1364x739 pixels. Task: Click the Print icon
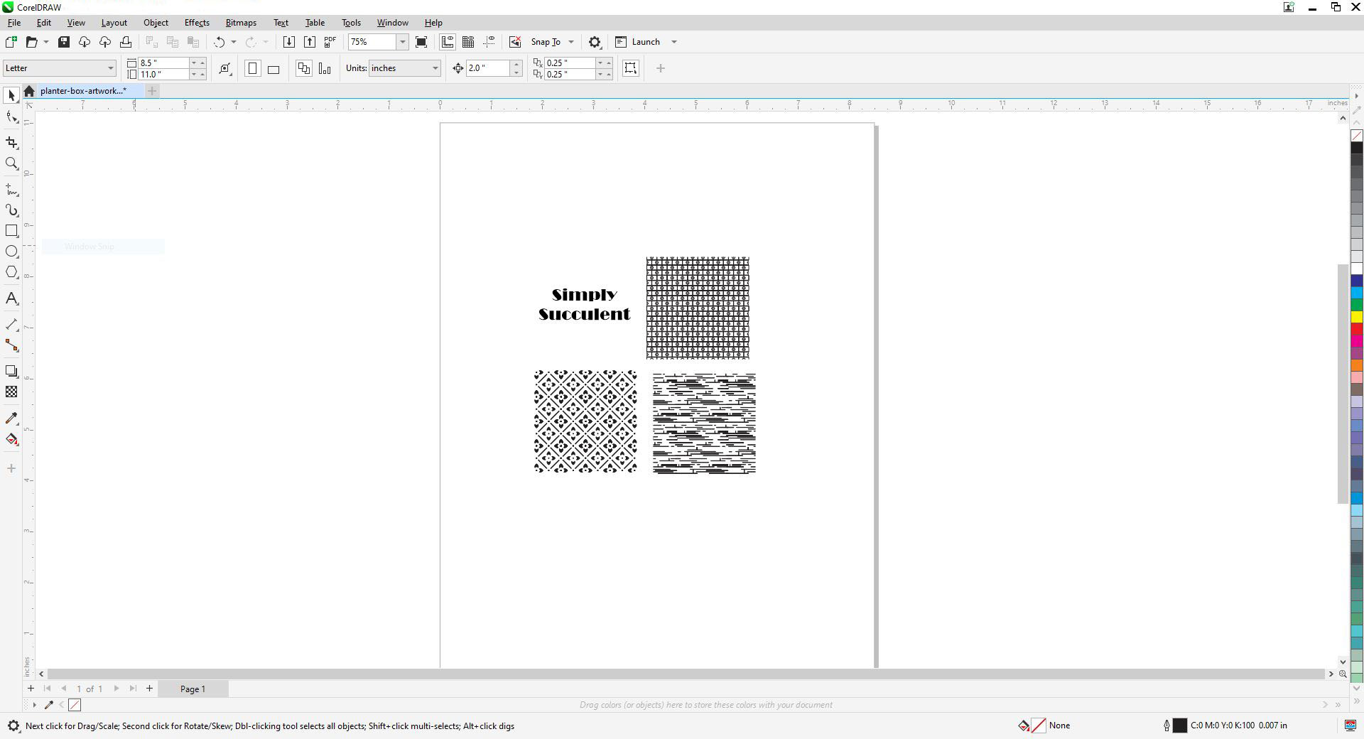tap(126, 42)
